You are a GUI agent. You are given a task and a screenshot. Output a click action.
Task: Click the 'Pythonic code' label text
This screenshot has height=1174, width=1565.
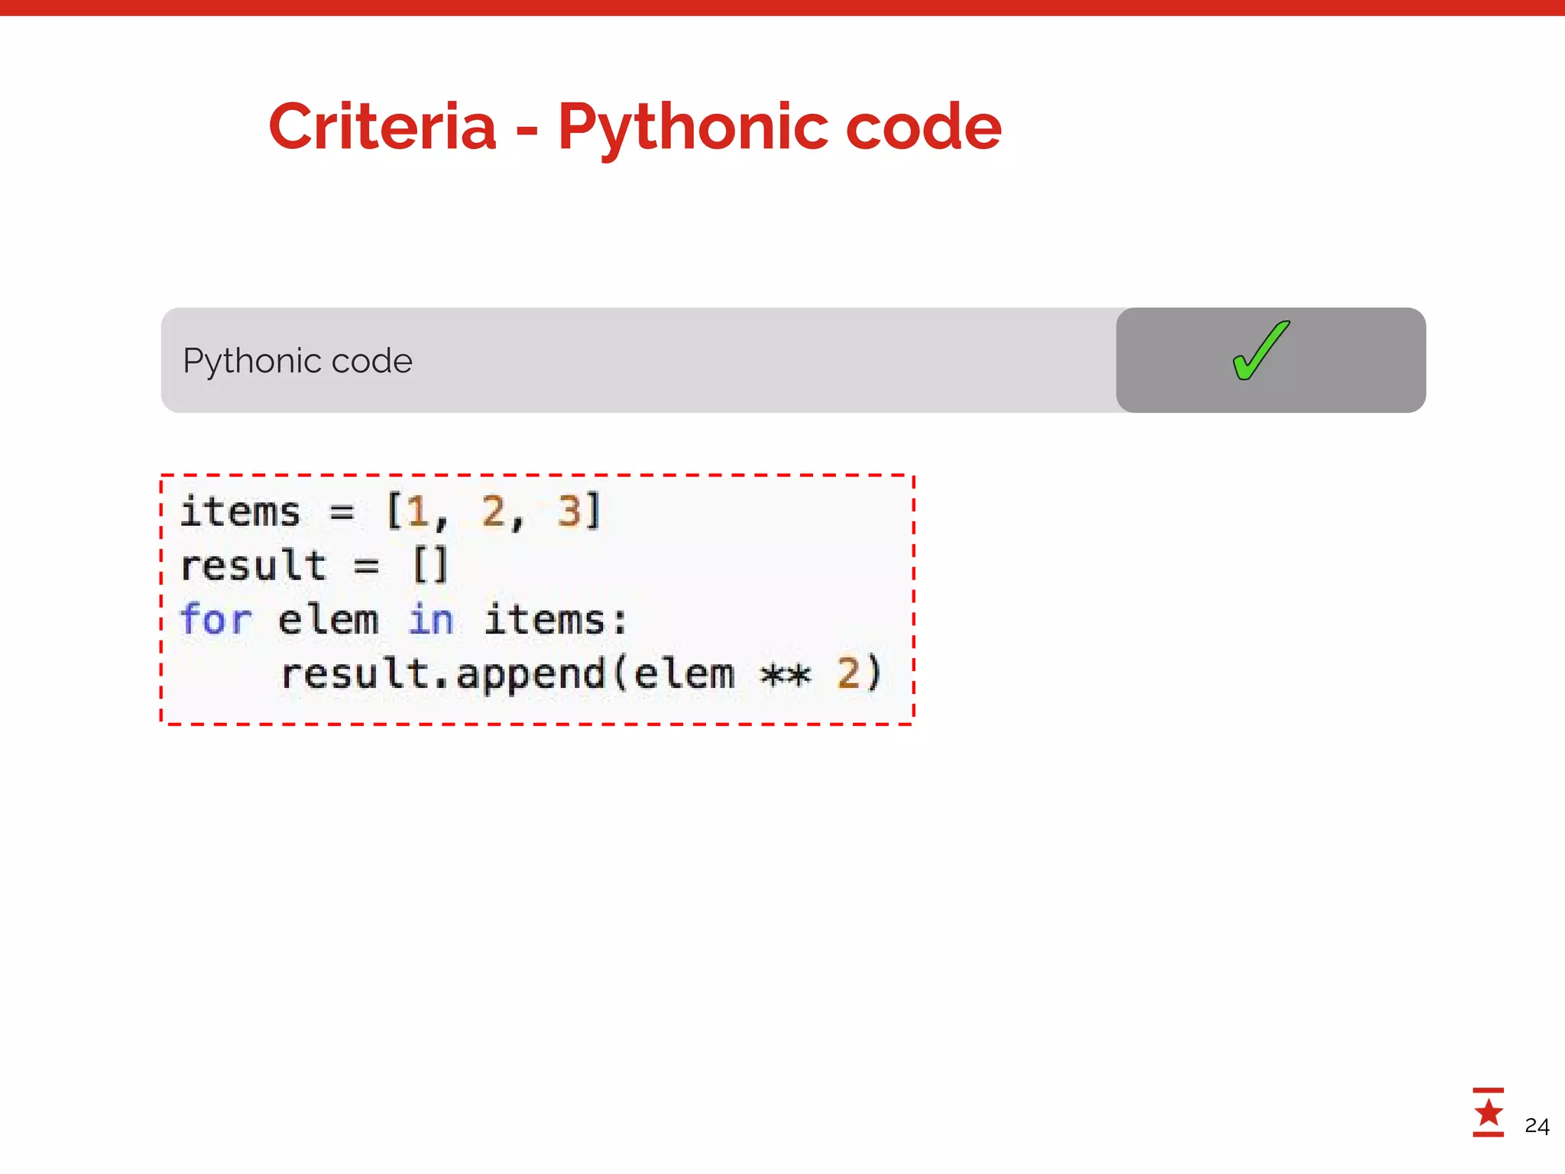(x=297, y=361)
